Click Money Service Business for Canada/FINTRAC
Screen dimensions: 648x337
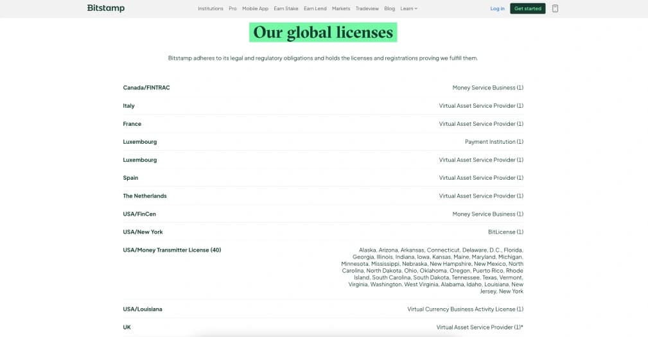[x=487, y=87]
